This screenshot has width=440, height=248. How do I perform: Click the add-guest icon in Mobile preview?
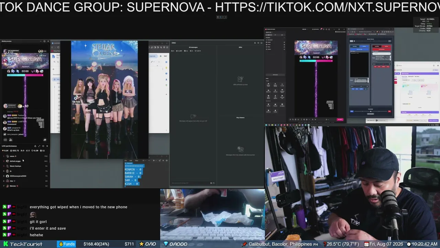coord(11,140)
